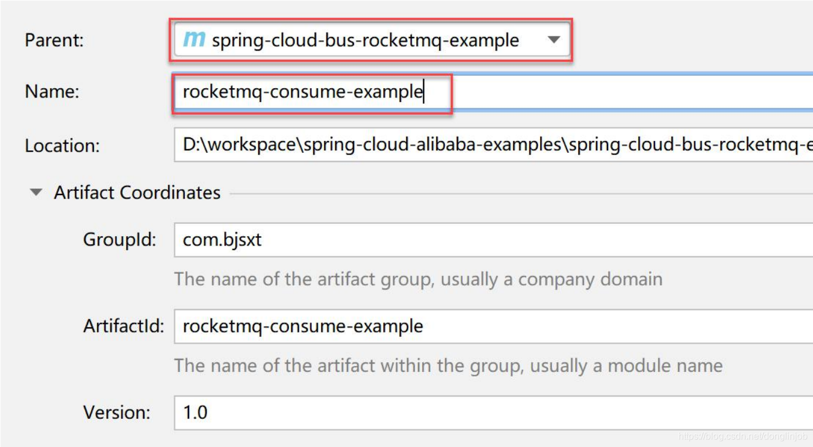Click the 'Parent:' label
The image size is (813, 447).
(x=54, y=41)
